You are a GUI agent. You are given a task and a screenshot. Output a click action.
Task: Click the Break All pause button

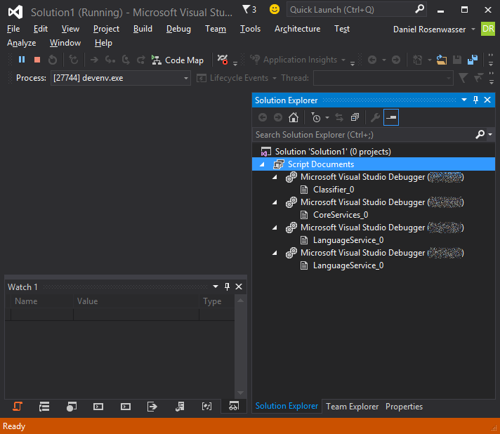coord(22,60)
